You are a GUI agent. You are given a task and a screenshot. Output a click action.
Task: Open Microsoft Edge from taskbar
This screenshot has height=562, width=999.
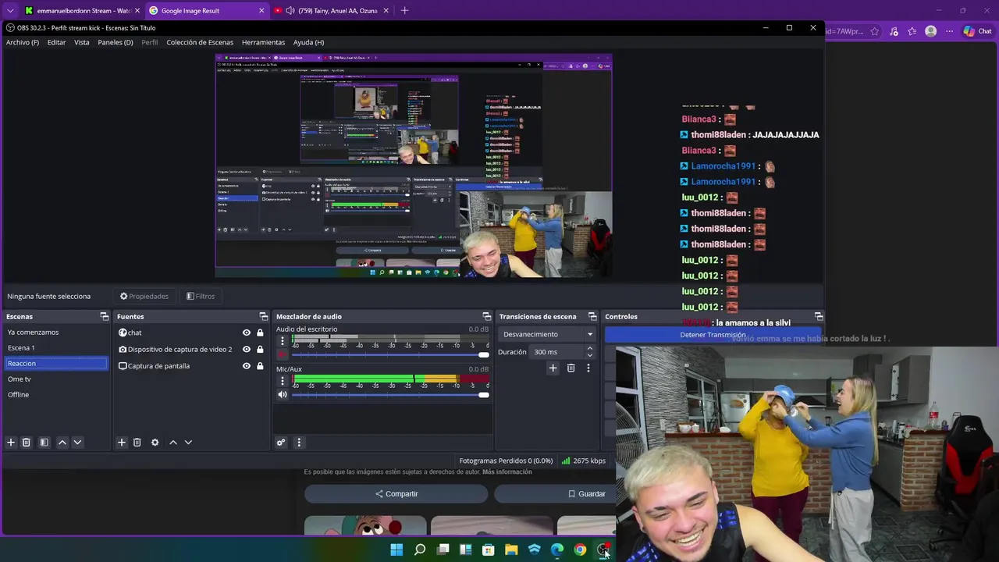tap(557, 550)
